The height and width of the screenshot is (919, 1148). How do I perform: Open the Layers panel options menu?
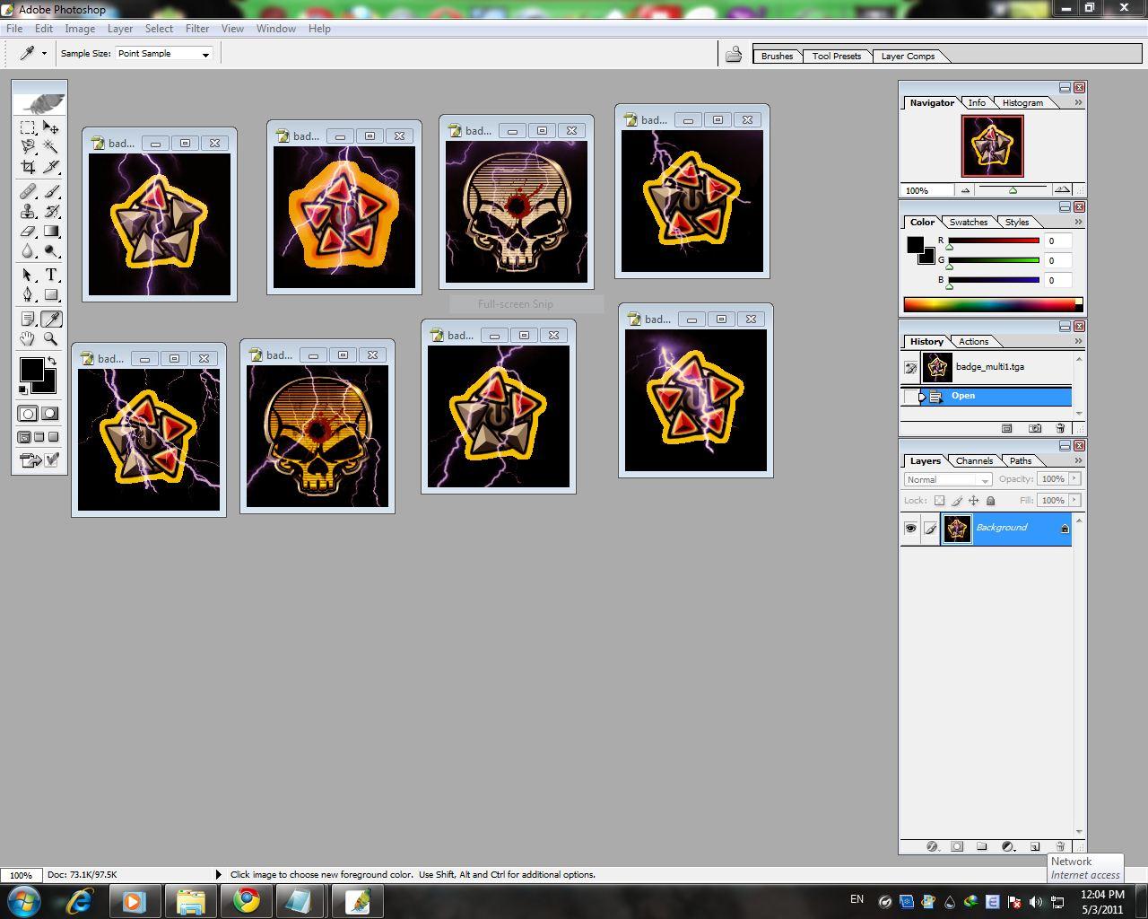point(1078,460)
